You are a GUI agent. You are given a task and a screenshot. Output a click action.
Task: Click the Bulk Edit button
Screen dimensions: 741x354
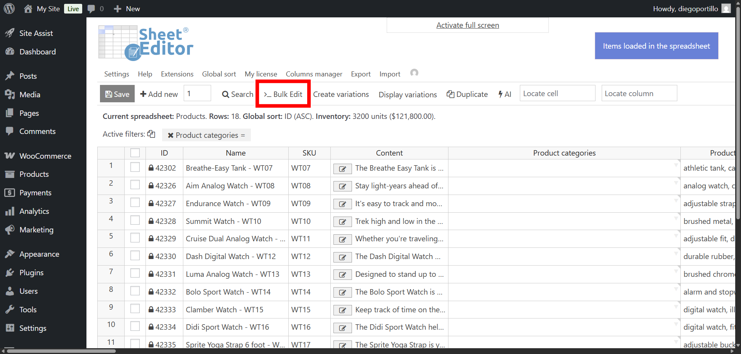283,94
